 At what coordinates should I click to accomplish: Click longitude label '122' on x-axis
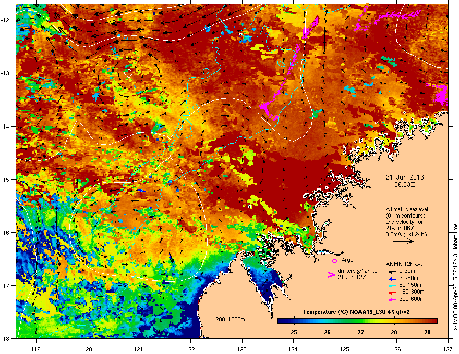coord(190,349)
